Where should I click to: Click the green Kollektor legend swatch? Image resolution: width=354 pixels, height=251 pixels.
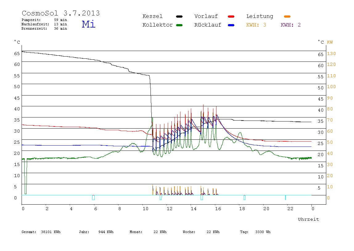(179, 25)
